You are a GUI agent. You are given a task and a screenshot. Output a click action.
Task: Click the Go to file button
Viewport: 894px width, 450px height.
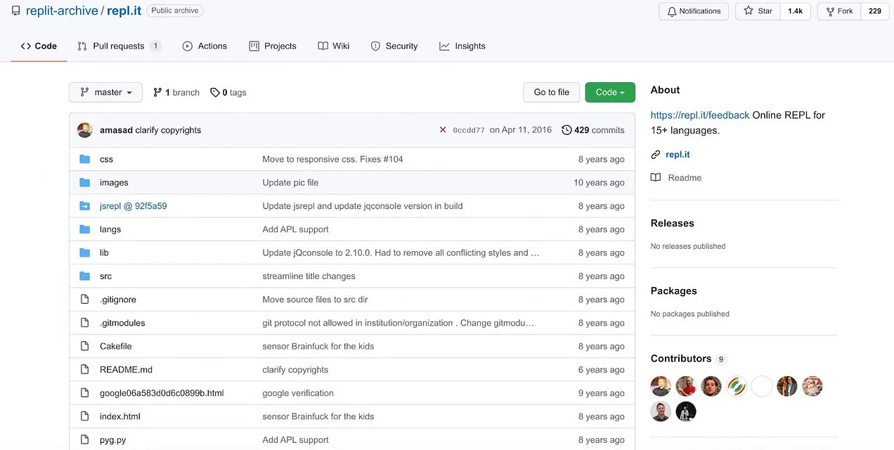[x=552, y=92]
